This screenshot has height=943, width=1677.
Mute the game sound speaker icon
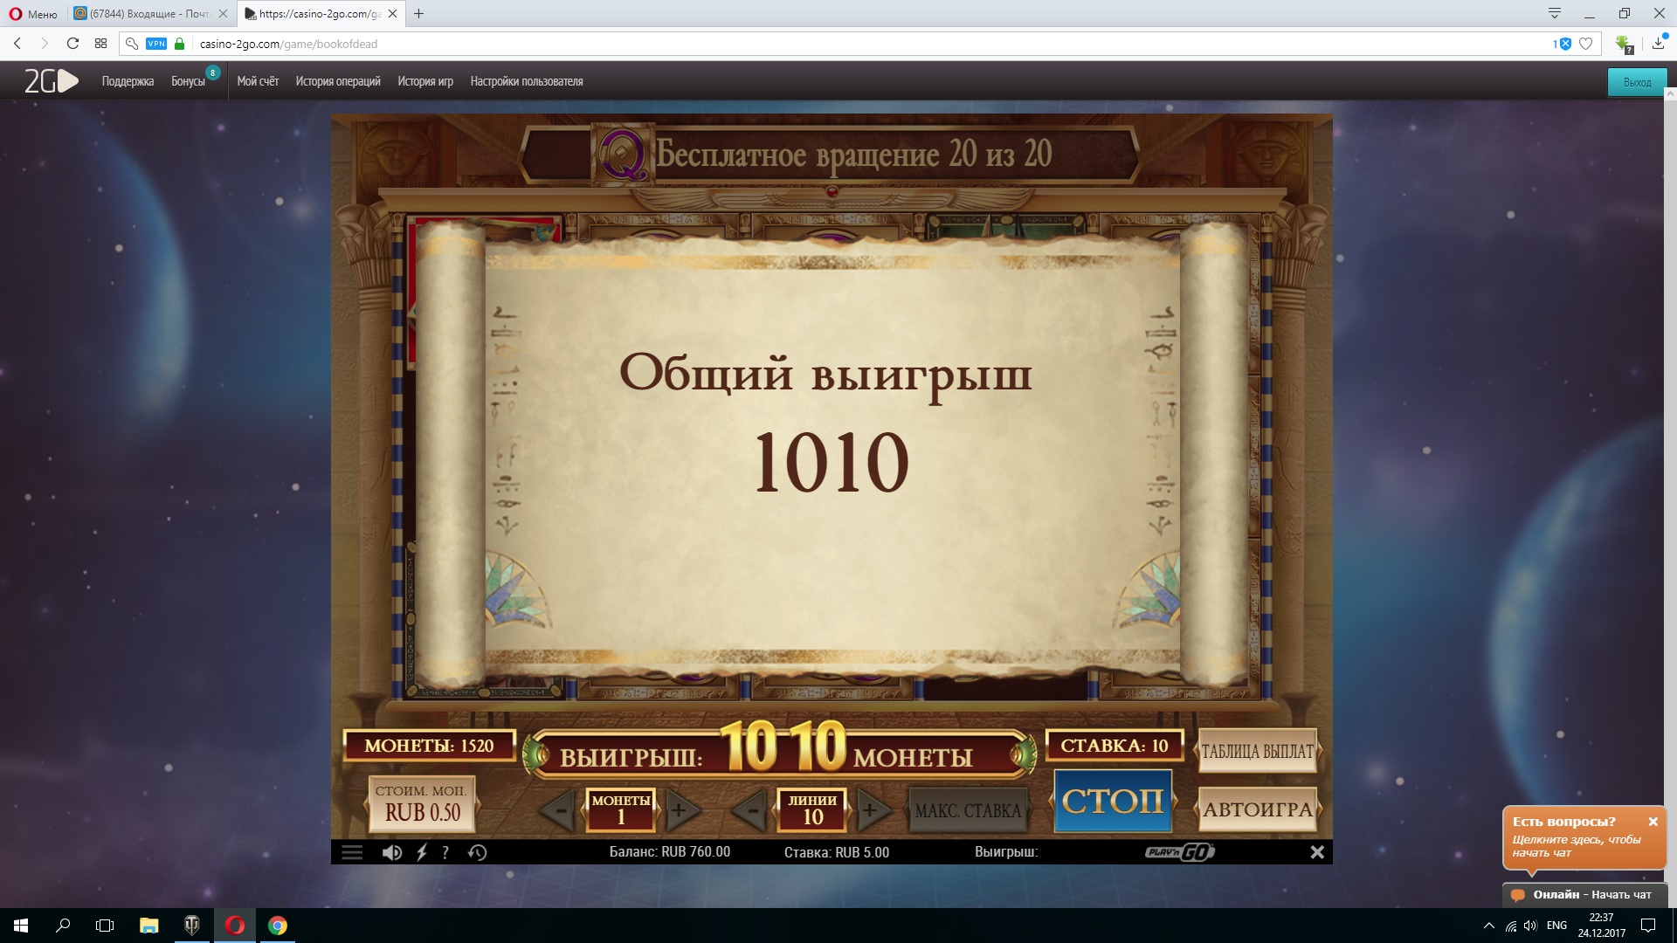(x=392, y=852)
